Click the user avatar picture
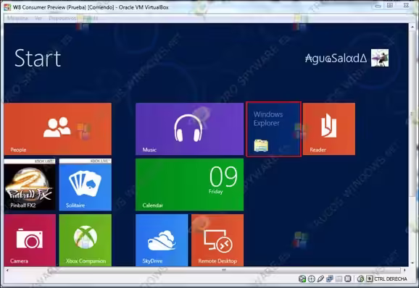This screenshot has width=419, height=288. tap(380, 58)
